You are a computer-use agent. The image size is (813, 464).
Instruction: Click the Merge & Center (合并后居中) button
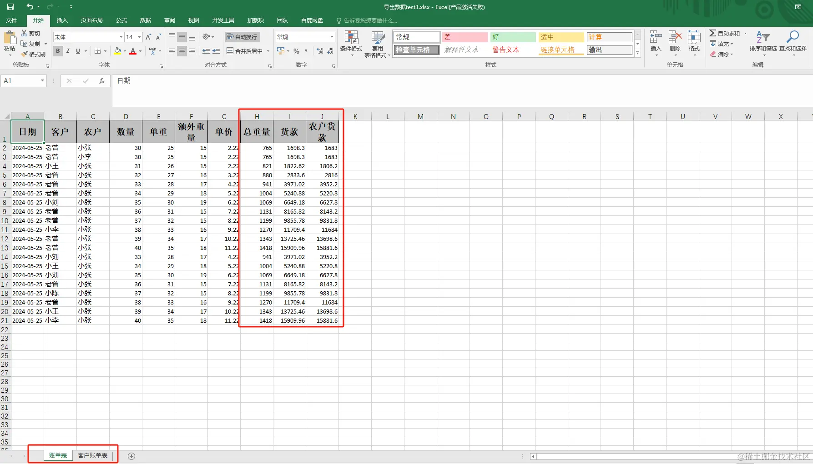pos(245,51)
